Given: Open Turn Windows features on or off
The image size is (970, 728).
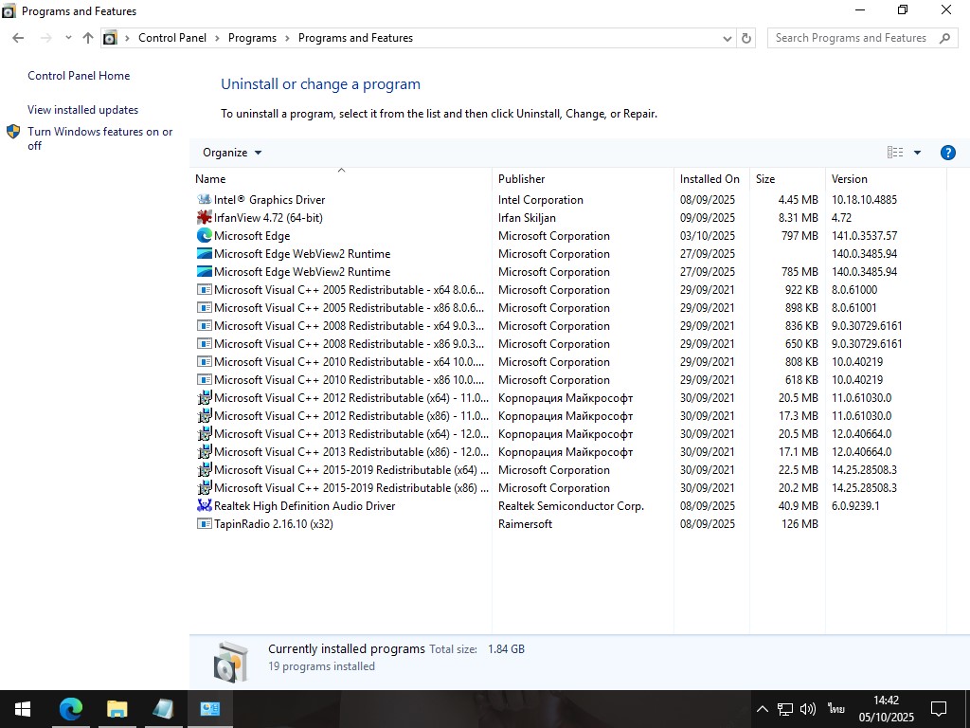Looking at the screenshot, I should click(x=100, y=138).
